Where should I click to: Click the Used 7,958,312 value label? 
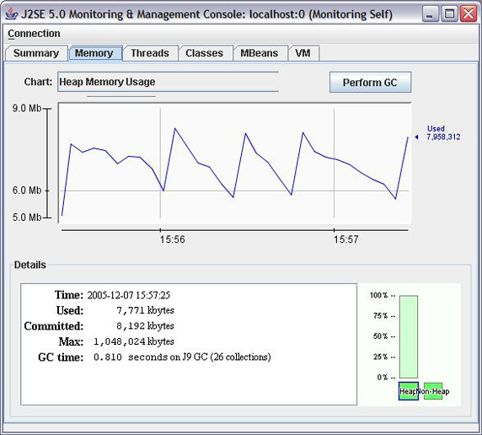pos(443,133)
